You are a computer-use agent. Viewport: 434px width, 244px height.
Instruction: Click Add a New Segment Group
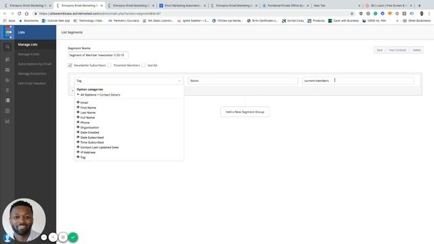coord(245,112)
